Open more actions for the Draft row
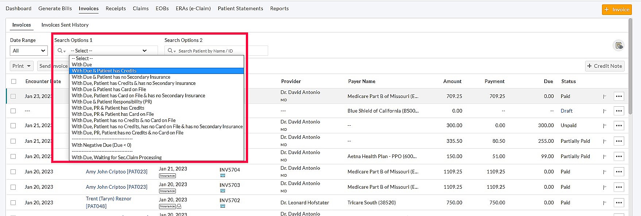The image size is (641, 216). tap(619, 111)
